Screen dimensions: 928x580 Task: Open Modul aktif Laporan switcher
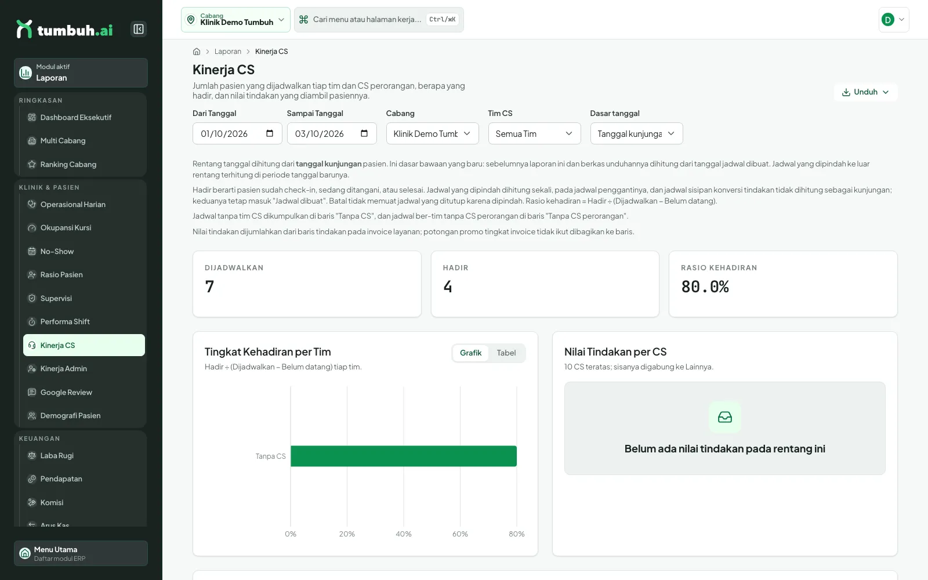point(81,72)
